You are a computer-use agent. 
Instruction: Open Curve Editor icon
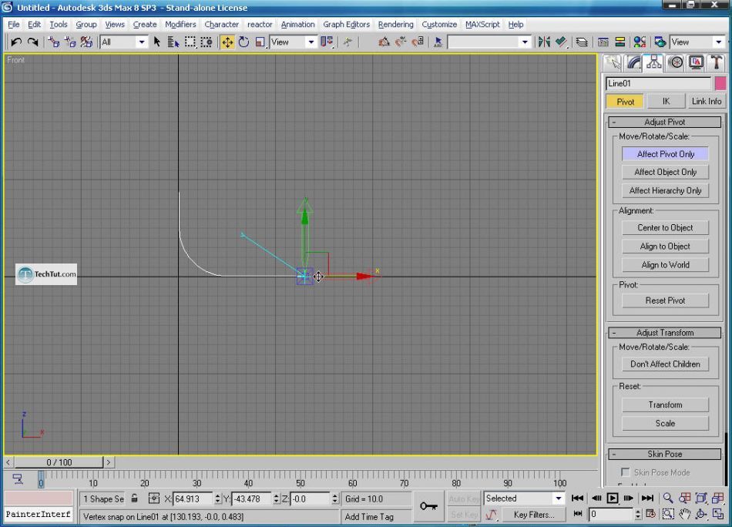[x=603, y=42]
